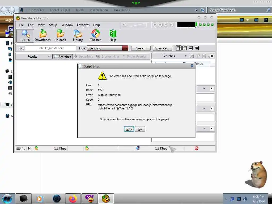Expand the first collapsed side panel dropdown arrow
This screenshot has height=204, width=272.
click(204, 89)
